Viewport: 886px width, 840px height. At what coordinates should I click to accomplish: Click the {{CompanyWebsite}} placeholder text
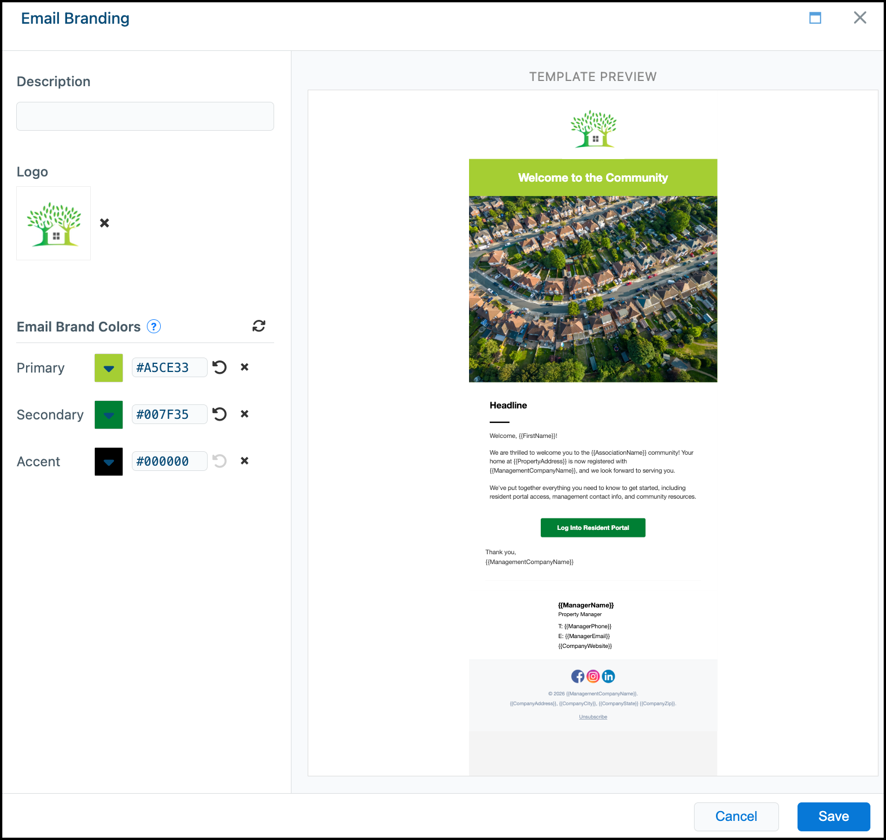(585, 646)
